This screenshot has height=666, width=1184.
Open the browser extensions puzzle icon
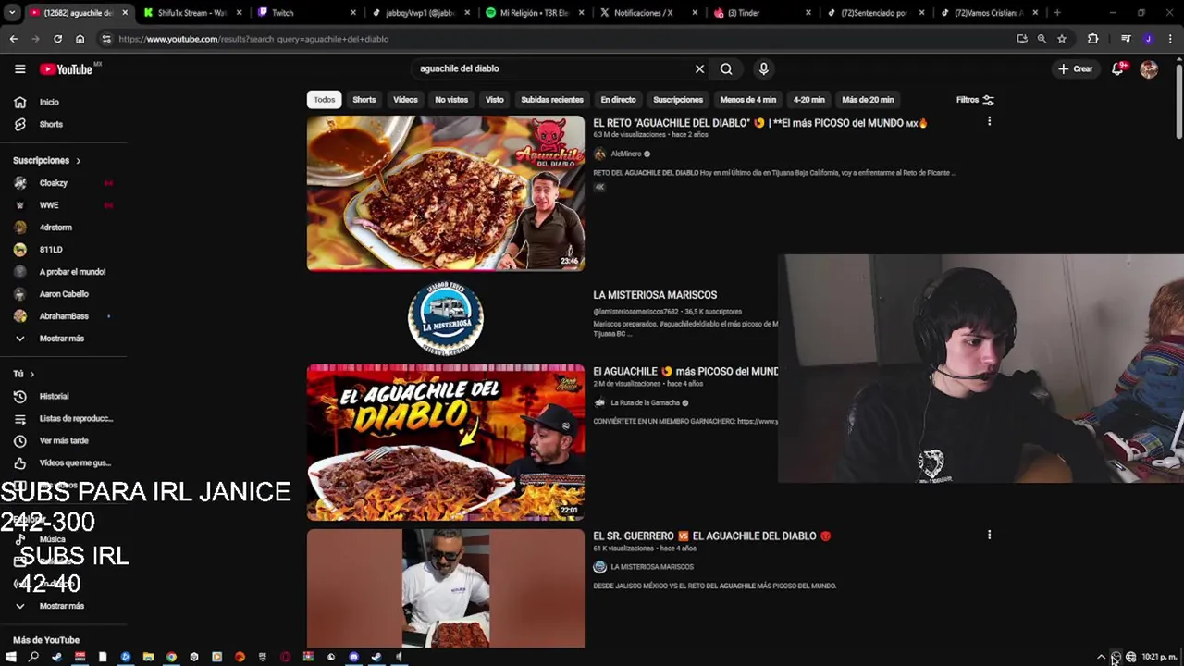(1093, 39)
